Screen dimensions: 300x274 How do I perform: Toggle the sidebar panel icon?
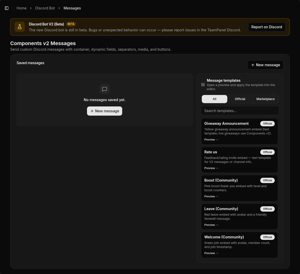coord(7,8)
